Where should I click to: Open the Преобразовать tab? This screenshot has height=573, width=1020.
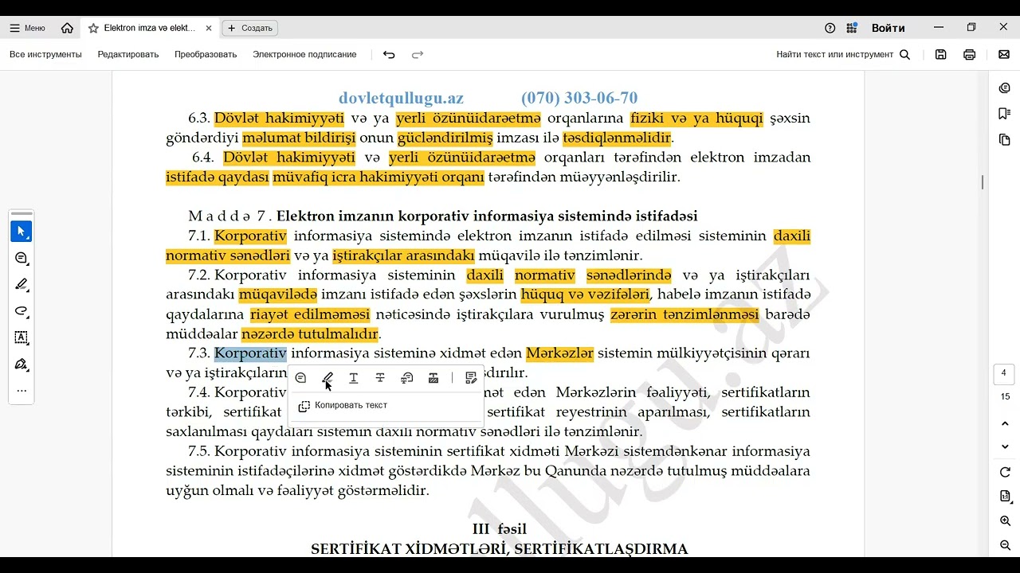tap(206, 55)
